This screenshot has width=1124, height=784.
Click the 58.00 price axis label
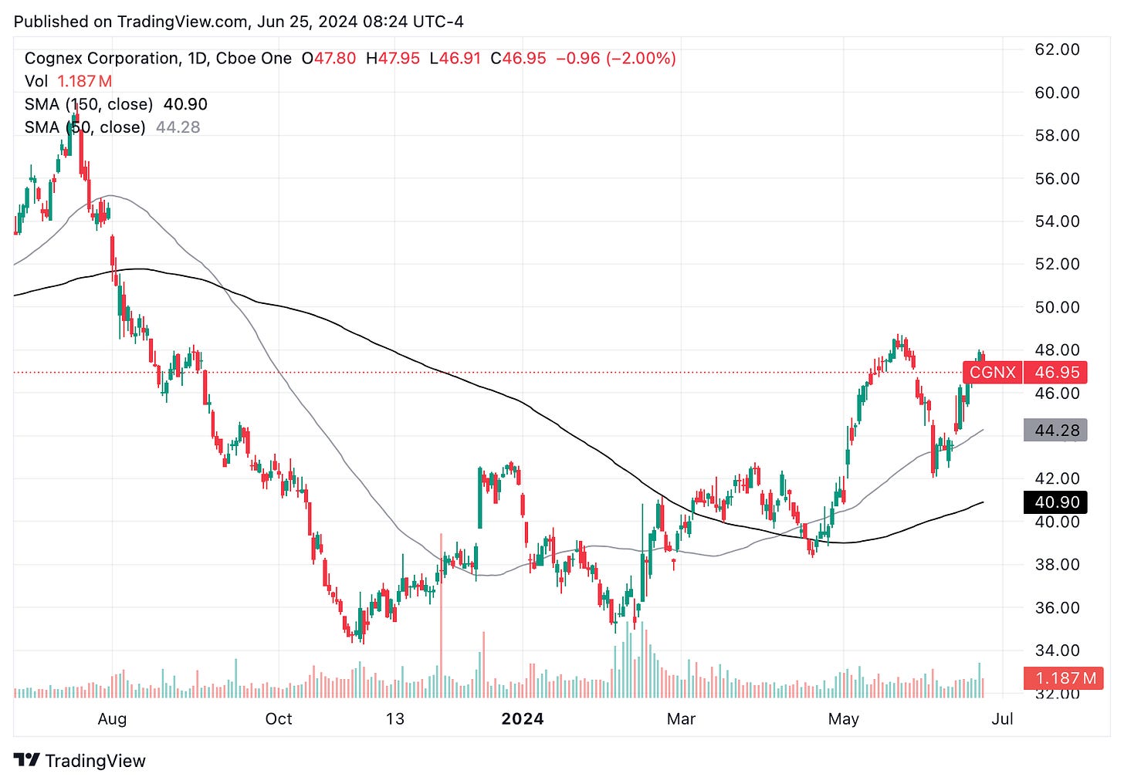tap(1057, 135)
